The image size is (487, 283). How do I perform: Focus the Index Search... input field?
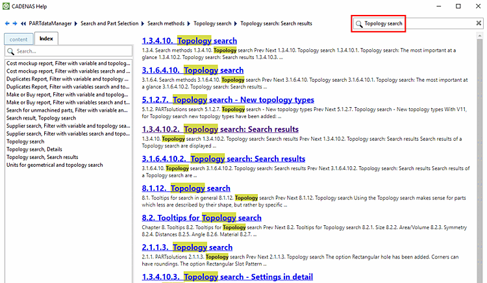point(68,51)
